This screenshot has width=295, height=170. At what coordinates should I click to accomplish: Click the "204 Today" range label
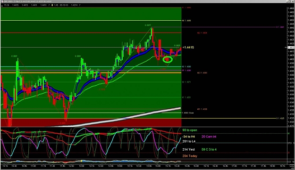pyautogui.click(x=190, y=156)
